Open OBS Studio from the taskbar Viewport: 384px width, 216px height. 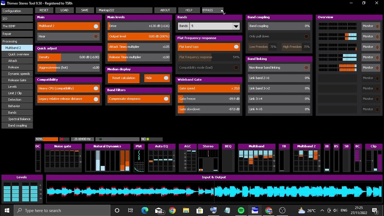pyautogui.click(x=282, y=210)
